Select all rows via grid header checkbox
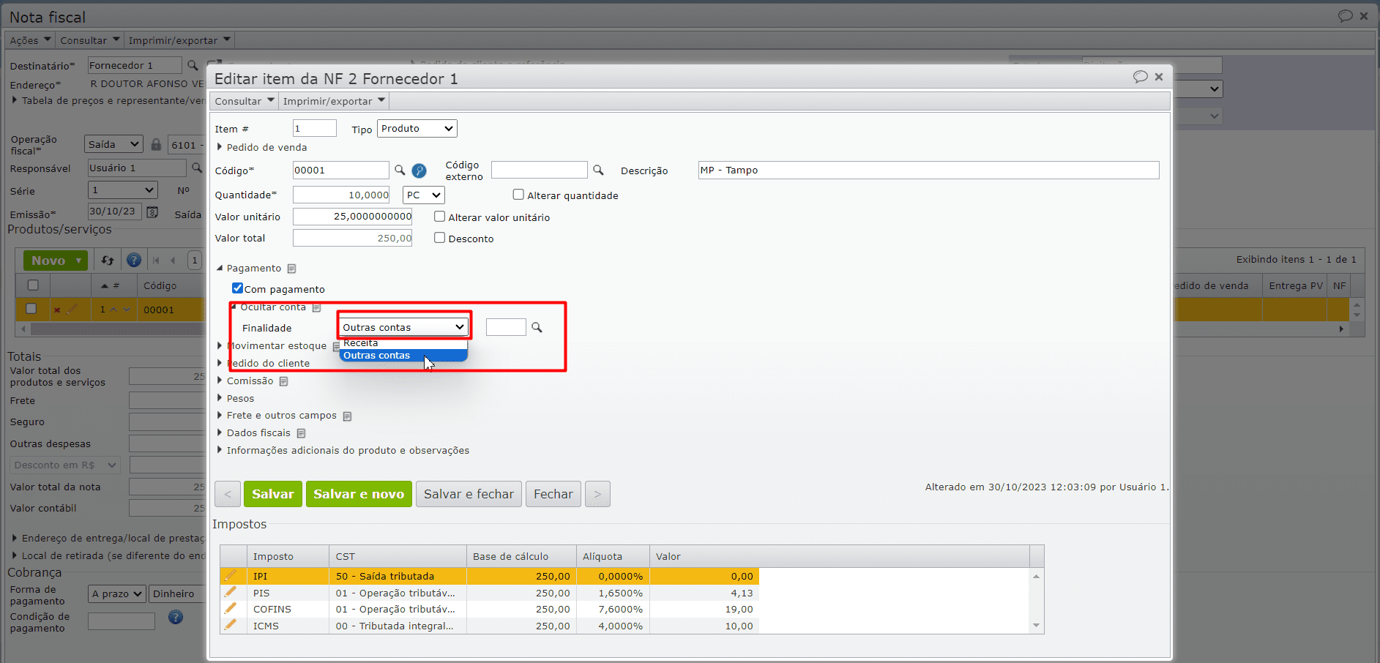Screen dimensions: 1380x663 pos(33,285)
